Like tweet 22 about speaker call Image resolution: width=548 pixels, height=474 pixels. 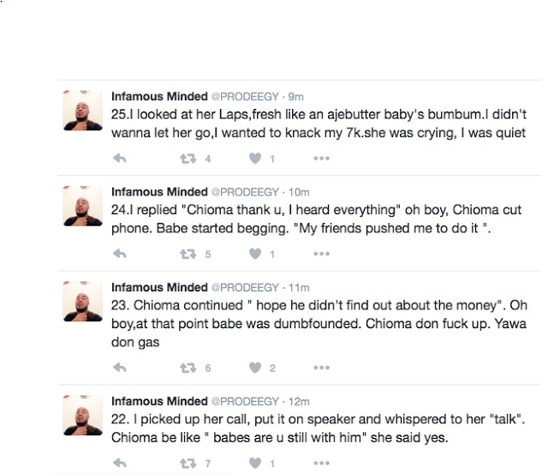(x=254, y=464)
